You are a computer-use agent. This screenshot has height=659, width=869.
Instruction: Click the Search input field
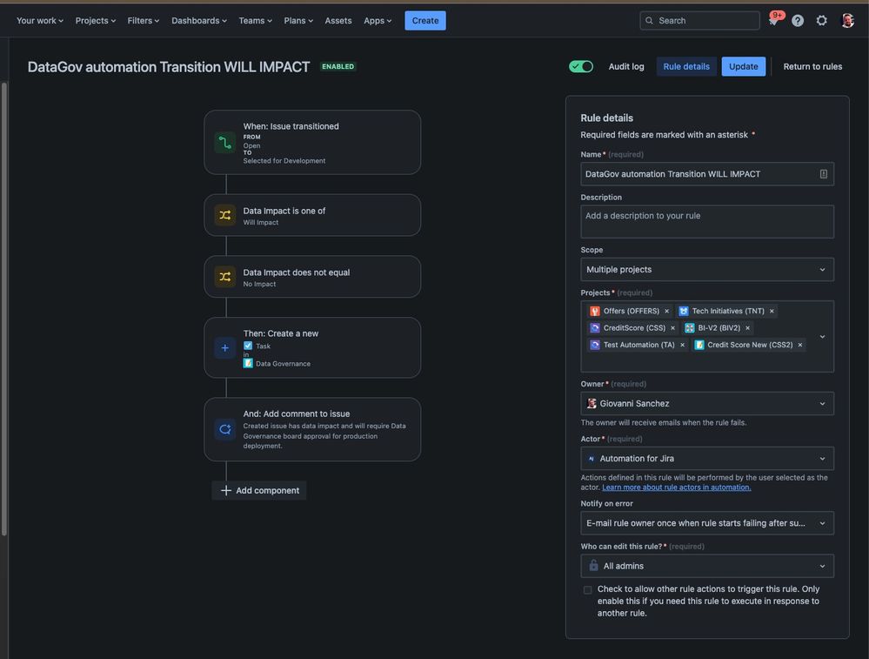(x=700, y=21)
